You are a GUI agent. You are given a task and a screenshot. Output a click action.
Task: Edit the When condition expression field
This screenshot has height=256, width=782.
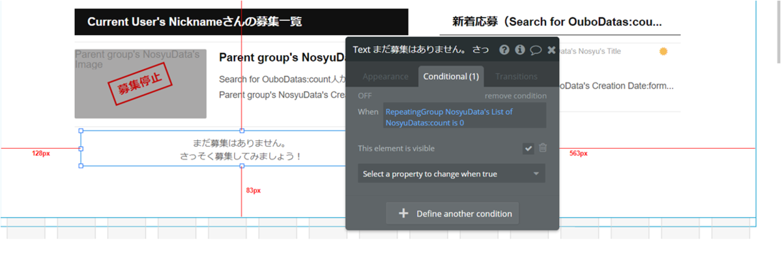[x=465, y=116]
